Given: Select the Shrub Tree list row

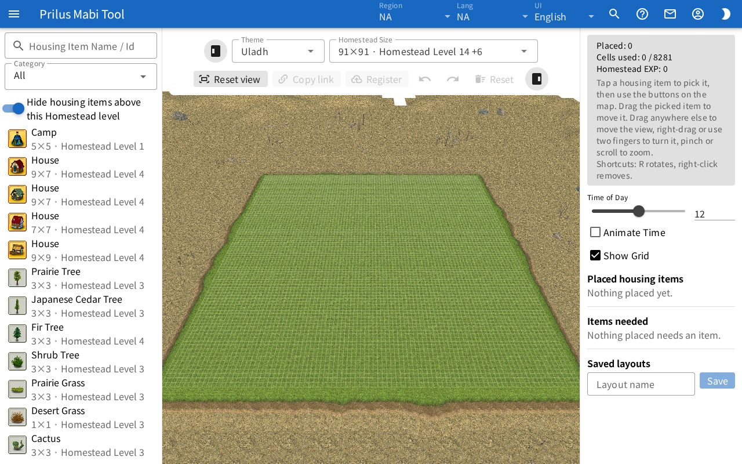Looking at the screenshot, I should (x=81, y=362).
